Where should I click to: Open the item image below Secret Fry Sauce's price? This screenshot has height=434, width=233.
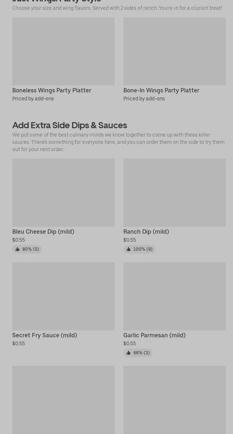click(x=63, y=400)
